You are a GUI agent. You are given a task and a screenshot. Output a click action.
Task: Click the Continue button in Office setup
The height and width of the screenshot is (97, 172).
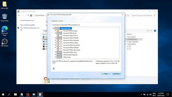point(116,74)
